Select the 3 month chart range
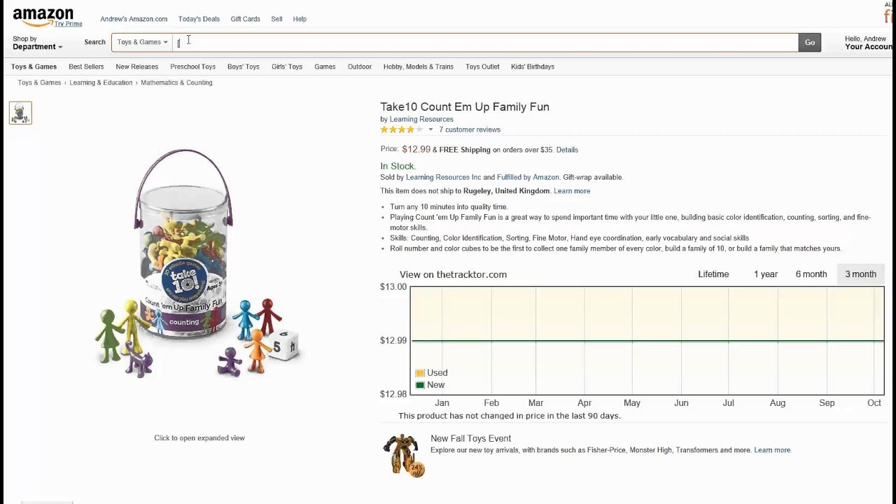896x504 pixels. pyautogui.click(x=860, y=274)
